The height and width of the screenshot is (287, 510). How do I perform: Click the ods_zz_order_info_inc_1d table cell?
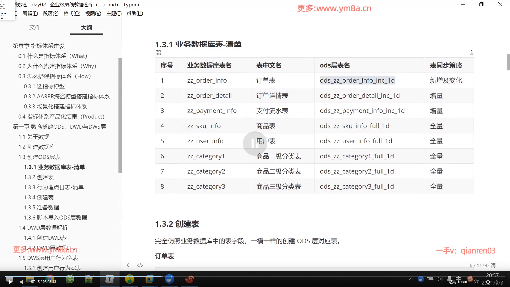[x=357, y=81]
